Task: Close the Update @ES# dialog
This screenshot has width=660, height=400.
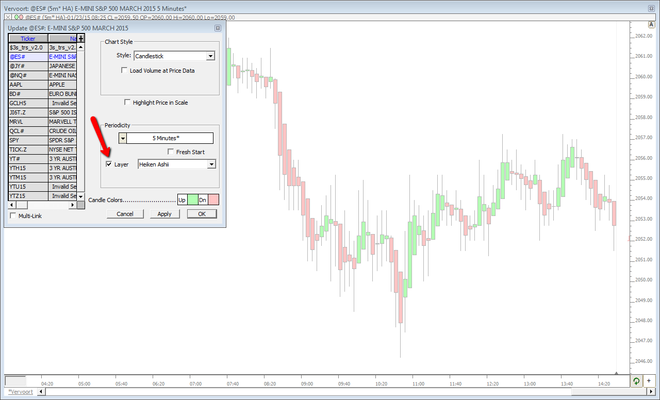Action: coord(218,28)
